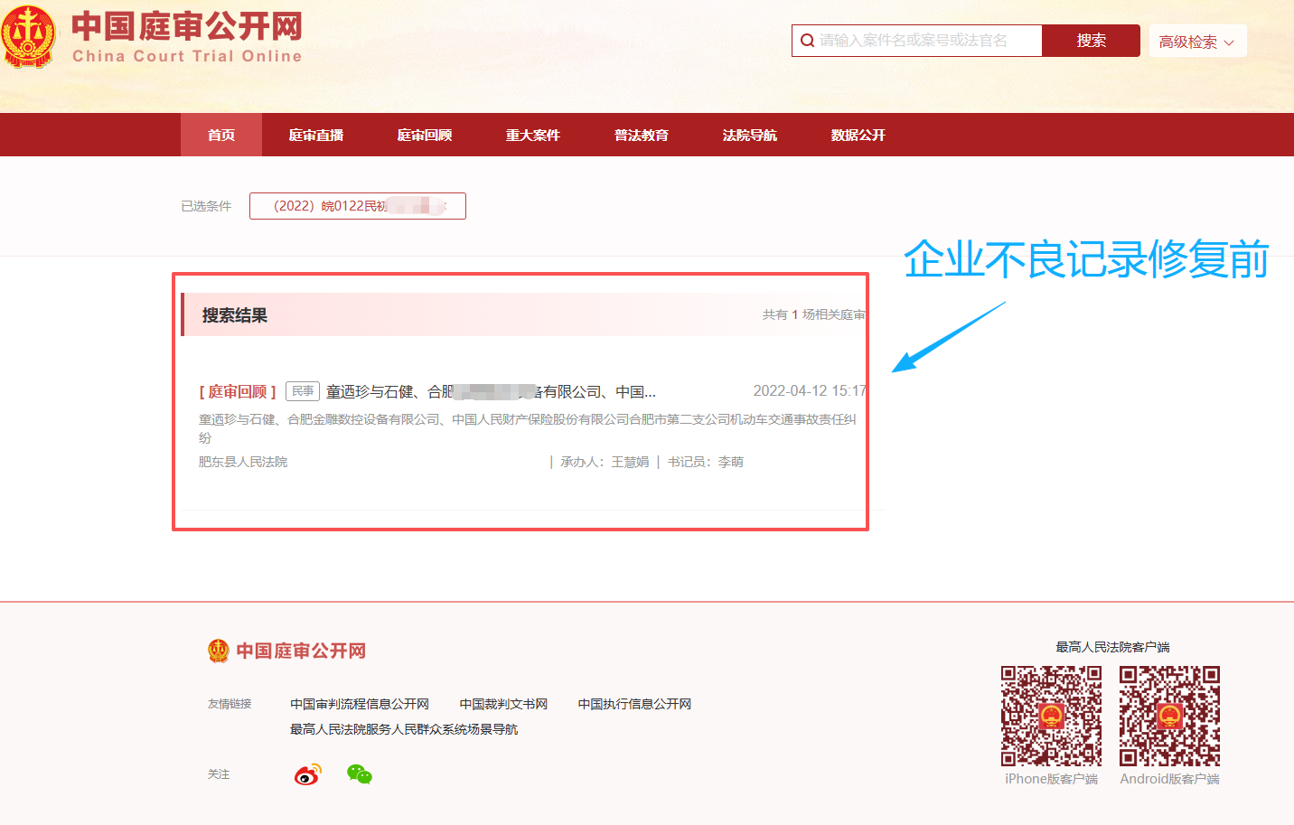
Task: Open the 中国执行信息公开网 footer link
Action: tap(634, 703)
